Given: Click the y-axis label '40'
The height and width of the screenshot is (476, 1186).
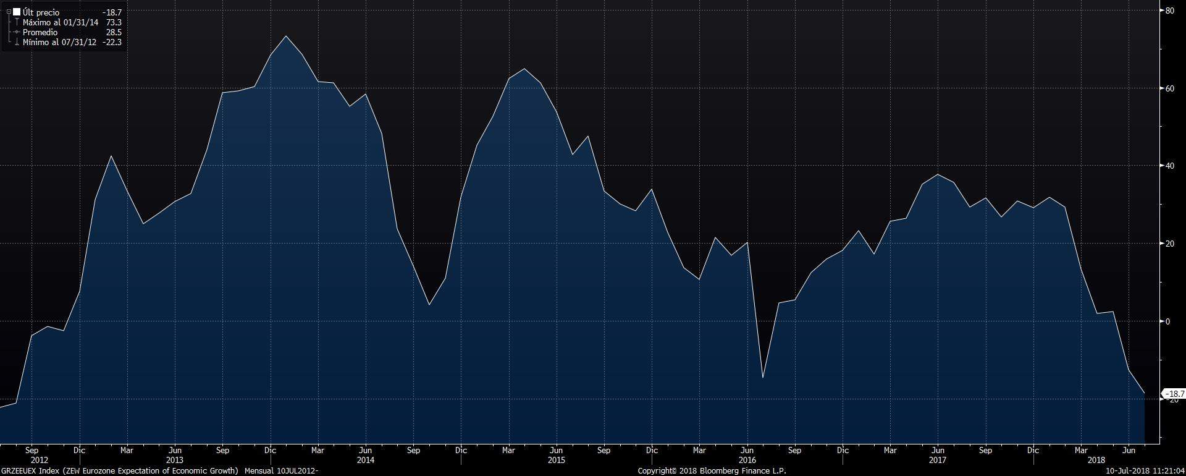Looking at the screenshot, I should [x=1169, y=166].
